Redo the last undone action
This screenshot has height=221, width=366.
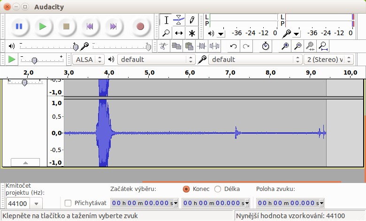coord(246,46)
